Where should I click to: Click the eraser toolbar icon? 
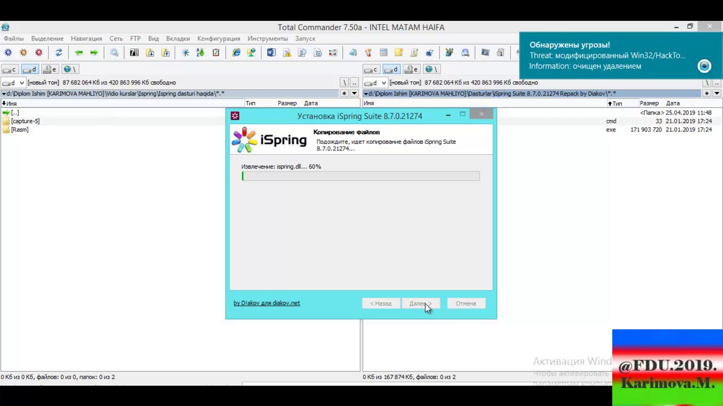[x=352, y=52]
